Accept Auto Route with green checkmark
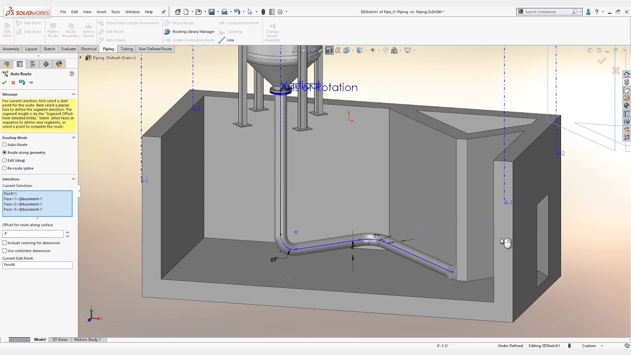The image size is (631, 355). pos(4,82)
